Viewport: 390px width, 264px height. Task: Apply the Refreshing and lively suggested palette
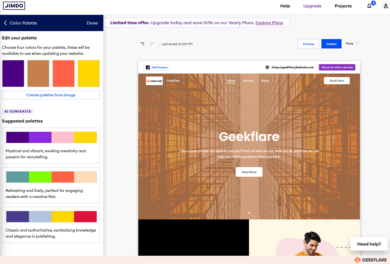point(51,185)
